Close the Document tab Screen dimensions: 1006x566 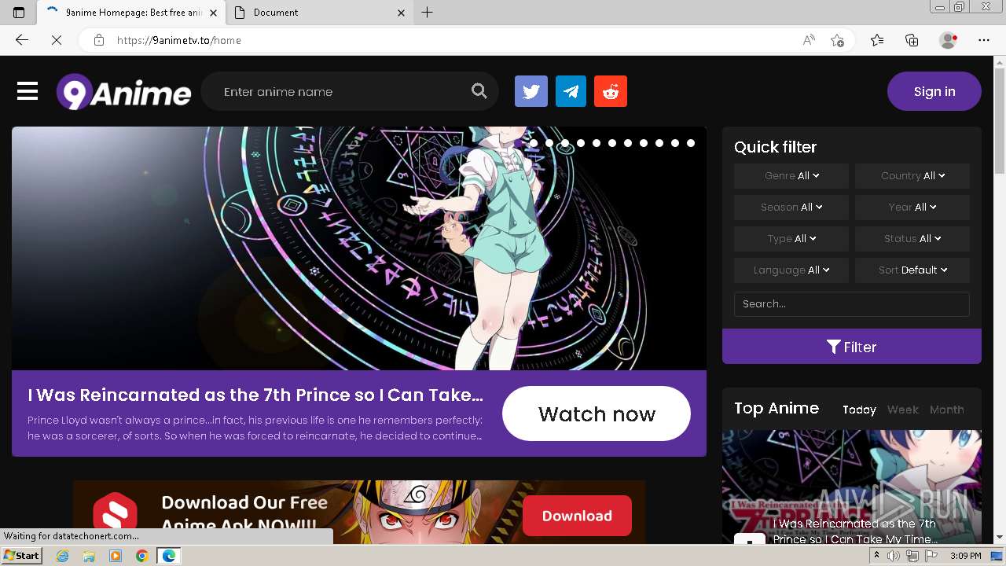tap(402, 13)
